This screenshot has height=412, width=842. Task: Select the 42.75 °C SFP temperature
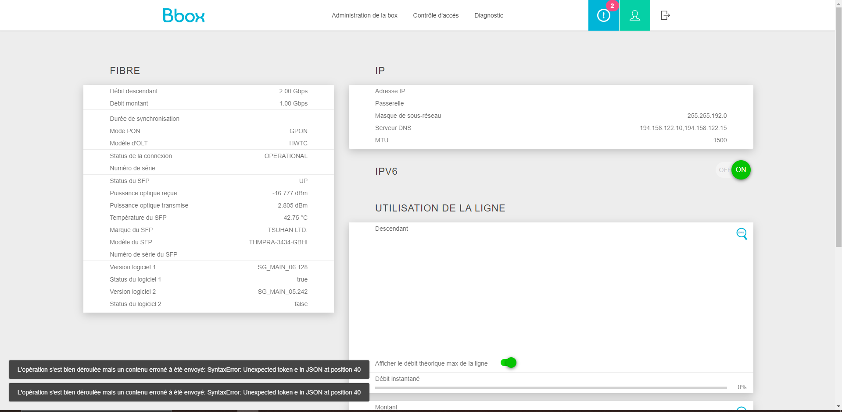tap(295, 218)
